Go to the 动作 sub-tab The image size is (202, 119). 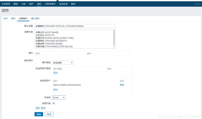pyautogui.click(x=6, y=18)
